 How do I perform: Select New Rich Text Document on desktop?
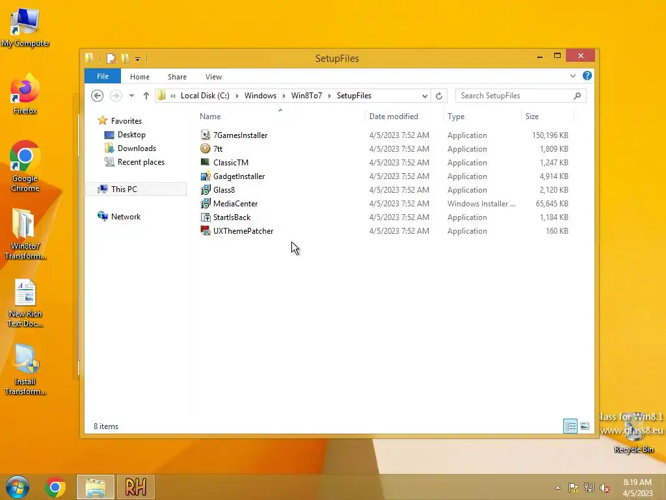pos(25,303)
